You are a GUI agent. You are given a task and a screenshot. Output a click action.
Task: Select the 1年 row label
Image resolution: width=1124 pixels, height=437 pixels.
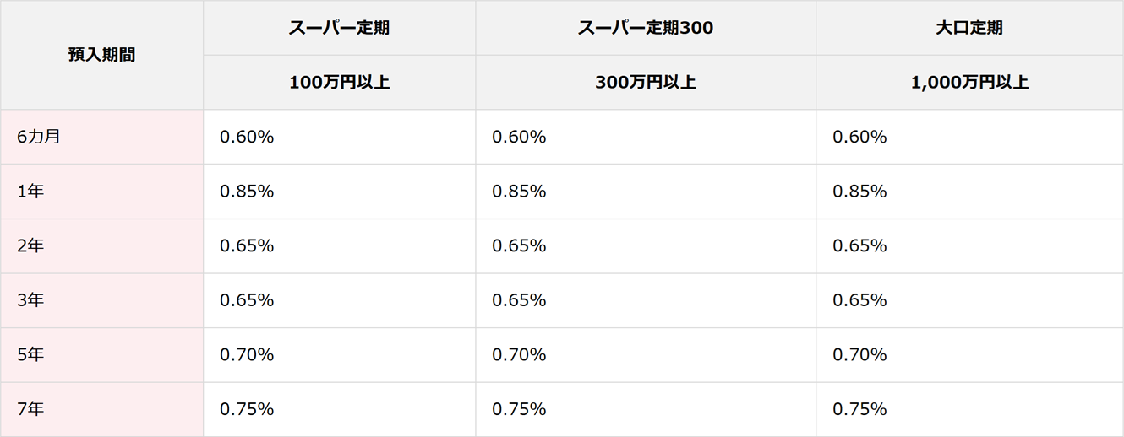(30, 192)
